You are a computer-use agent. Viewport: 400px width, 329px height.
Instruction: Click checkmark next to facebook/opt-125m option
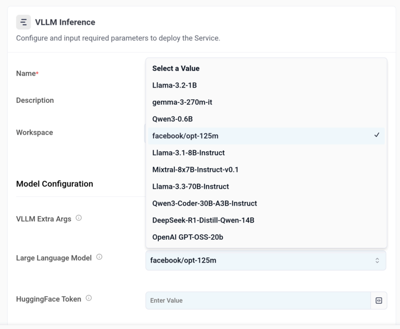[377, 135]
